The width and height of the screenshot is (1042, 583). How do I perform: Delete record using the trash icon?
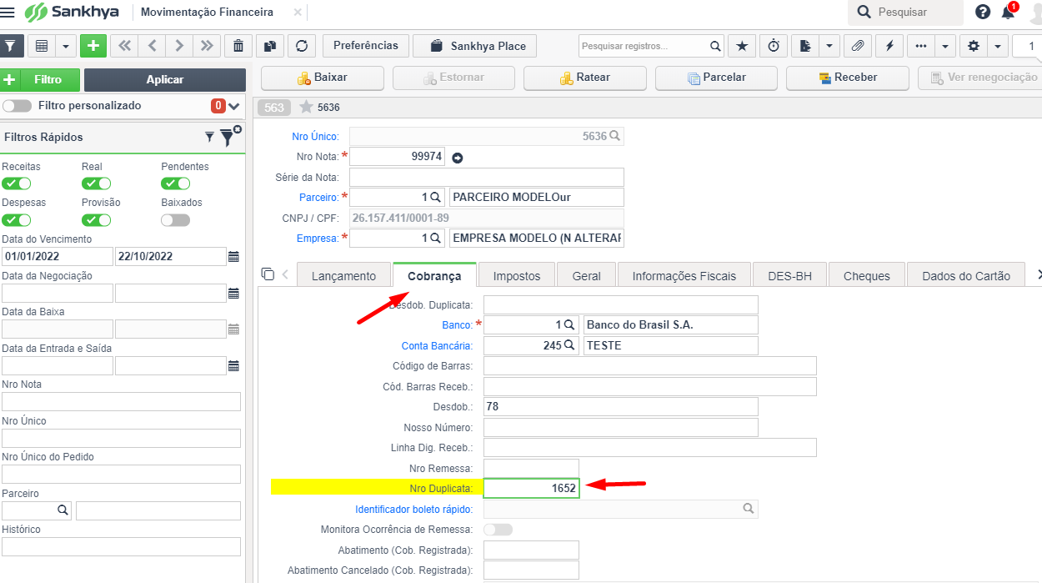(238, 46)
